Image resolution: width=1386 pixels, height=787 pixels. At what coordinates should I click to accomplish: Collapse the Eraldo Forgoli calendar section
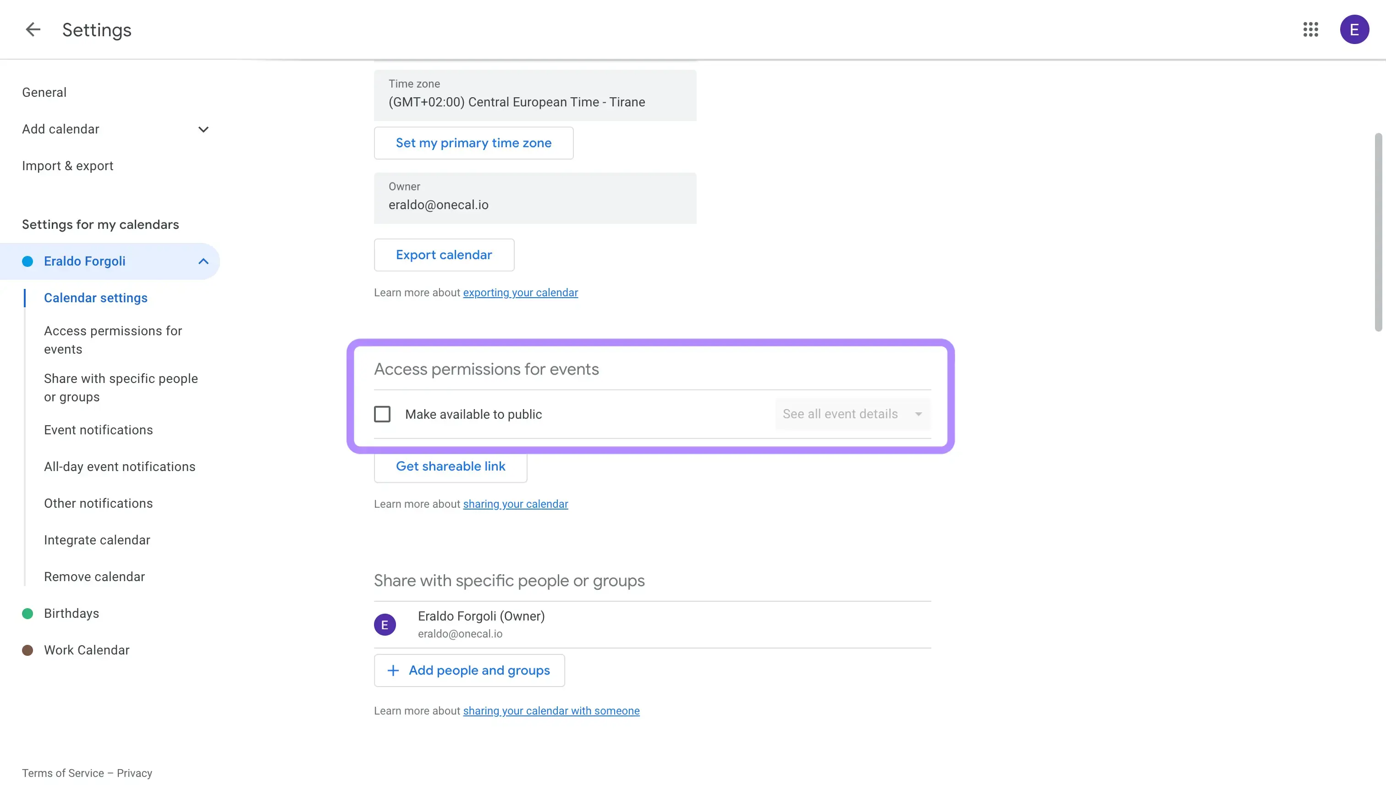[x=203, y=261]
